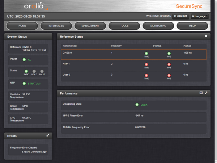
Task: Select the User 0 reference row
Action: point(134,76)
